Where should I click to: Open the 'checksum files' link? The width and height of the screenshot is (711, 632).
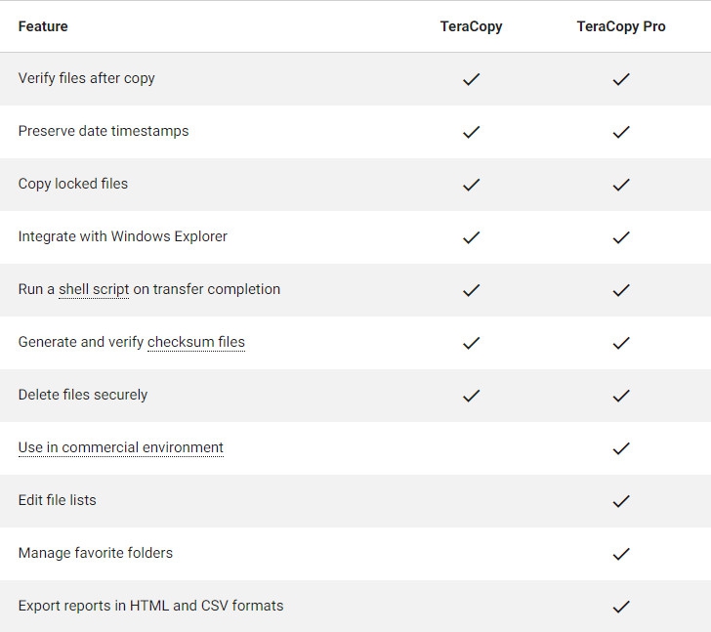click(195, 342)
